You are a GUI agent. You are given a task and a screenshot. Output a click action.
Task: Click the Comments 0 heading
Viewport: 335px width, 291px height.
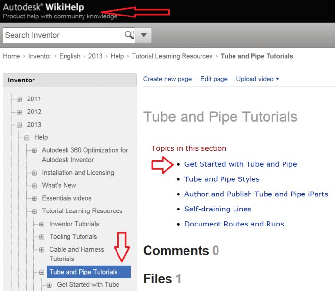pyautogui.click(x=181, y=250)
